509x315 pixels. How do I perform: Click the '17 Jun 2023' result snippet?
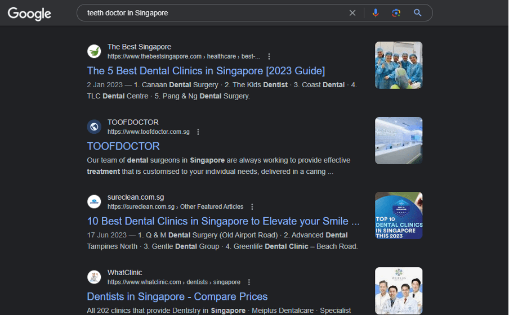[222, 241]
